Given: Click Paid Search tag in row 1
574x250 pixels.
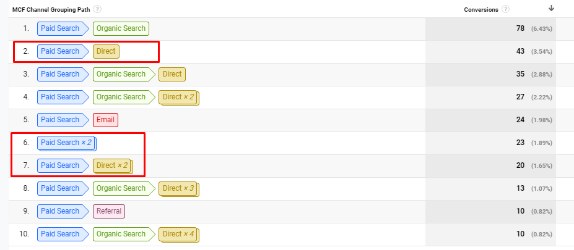Looking at the screenshot, I should 60,28.
